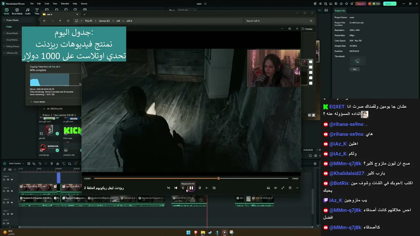Open the Tools menu
This screenshot has height=236, width=420.
(x=47, y=4)
